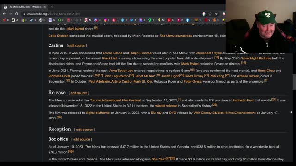Screen dimensions: 296x166
Task: Open the Telegram bookmark
Action: (124, 20)
